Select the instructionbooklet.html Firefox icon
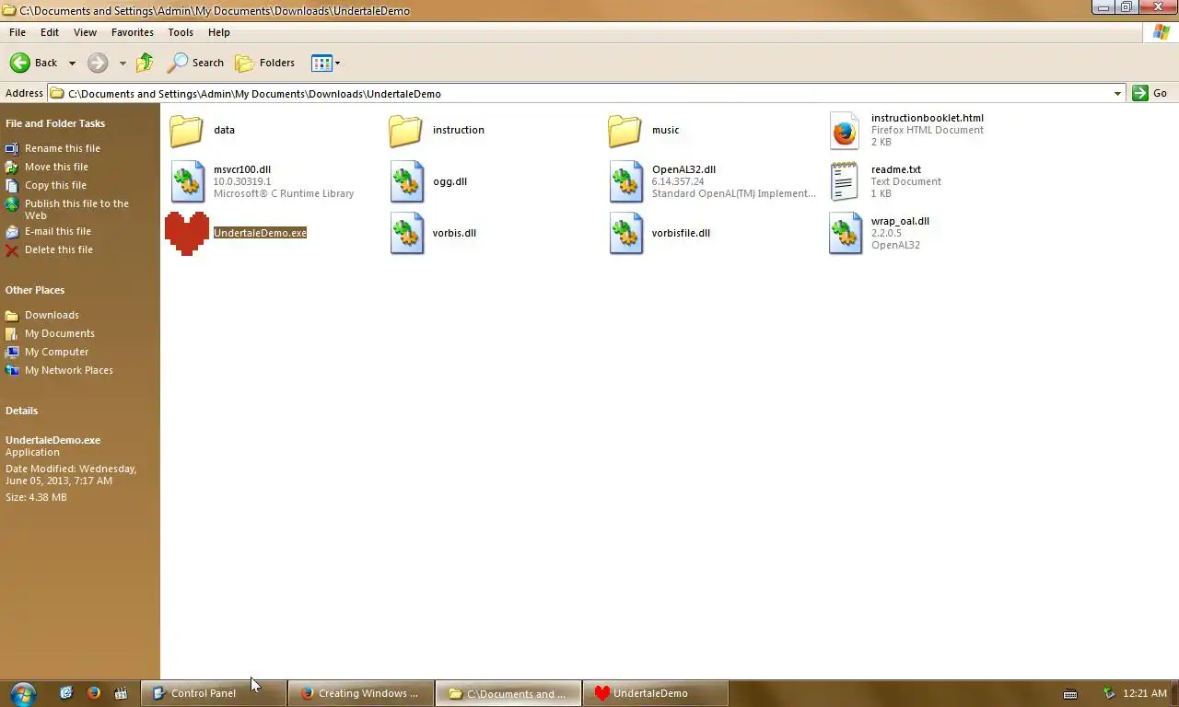Image resolution: width=1179 pixels, height=707 pixels. pos(845,131)
